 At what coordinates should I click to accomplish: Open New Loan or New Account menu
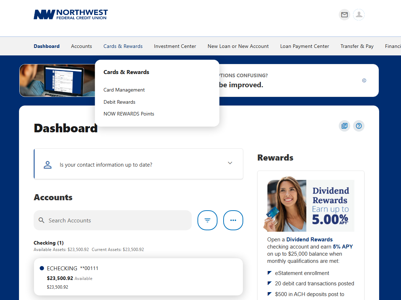point(238,46)
